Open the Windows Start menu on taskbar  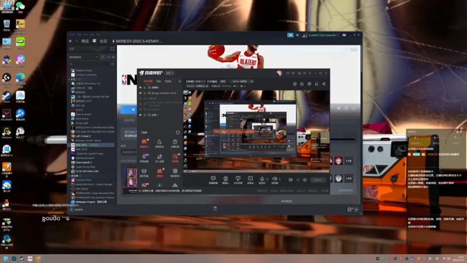coord(6,258)
